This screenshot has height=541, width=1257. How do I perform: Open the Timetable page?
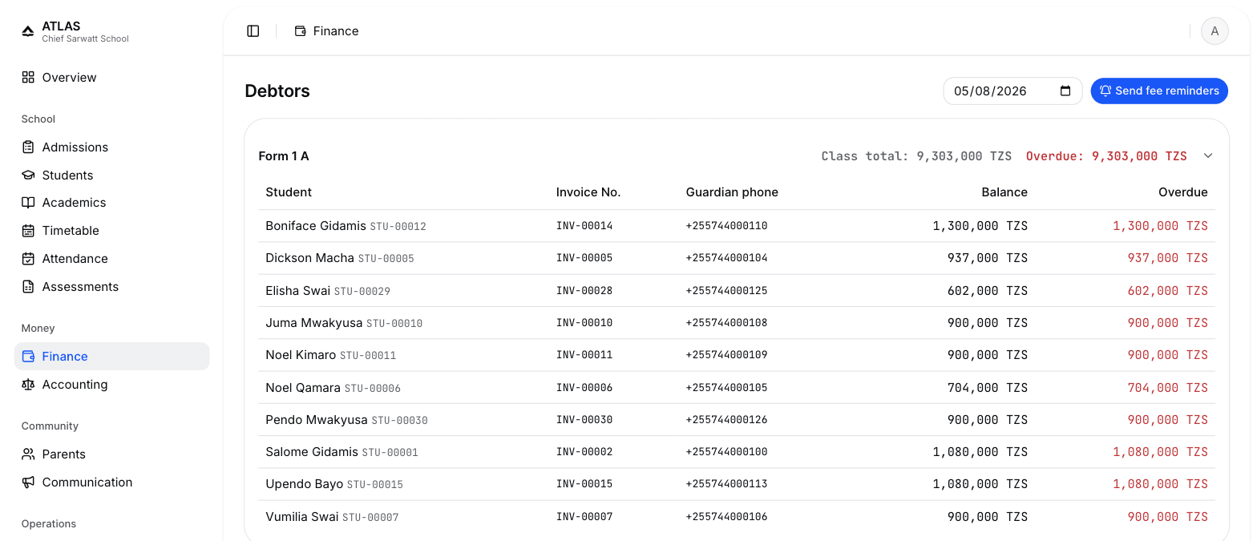[x=112, y=231]
